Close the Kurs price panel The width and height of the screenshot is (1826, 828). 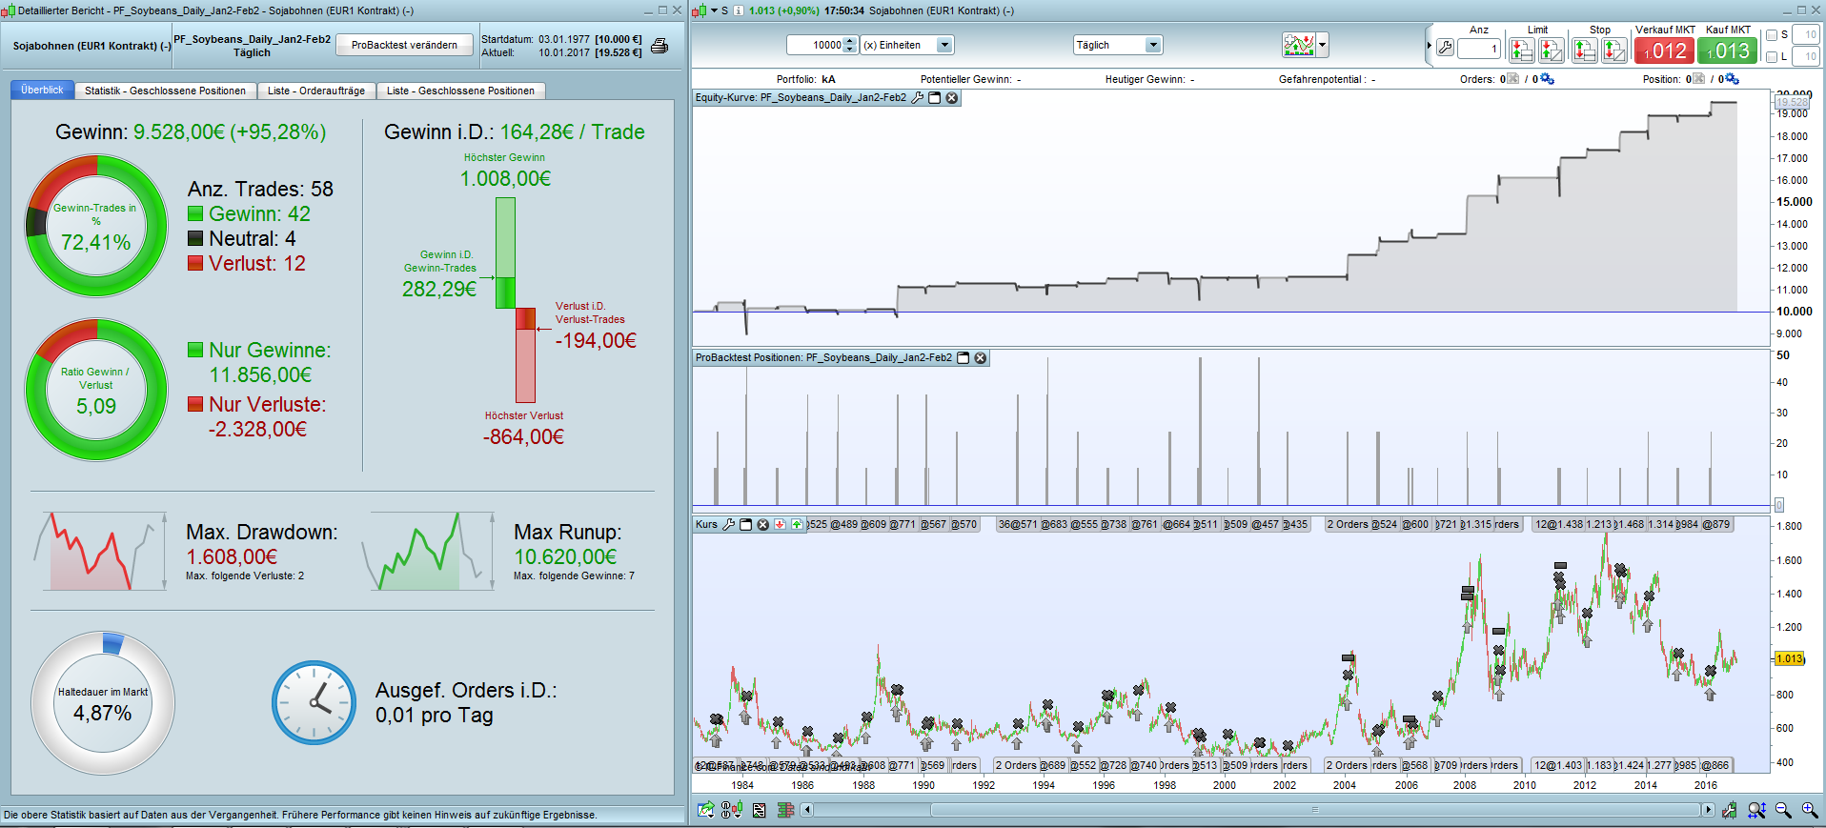pos(762,525)
